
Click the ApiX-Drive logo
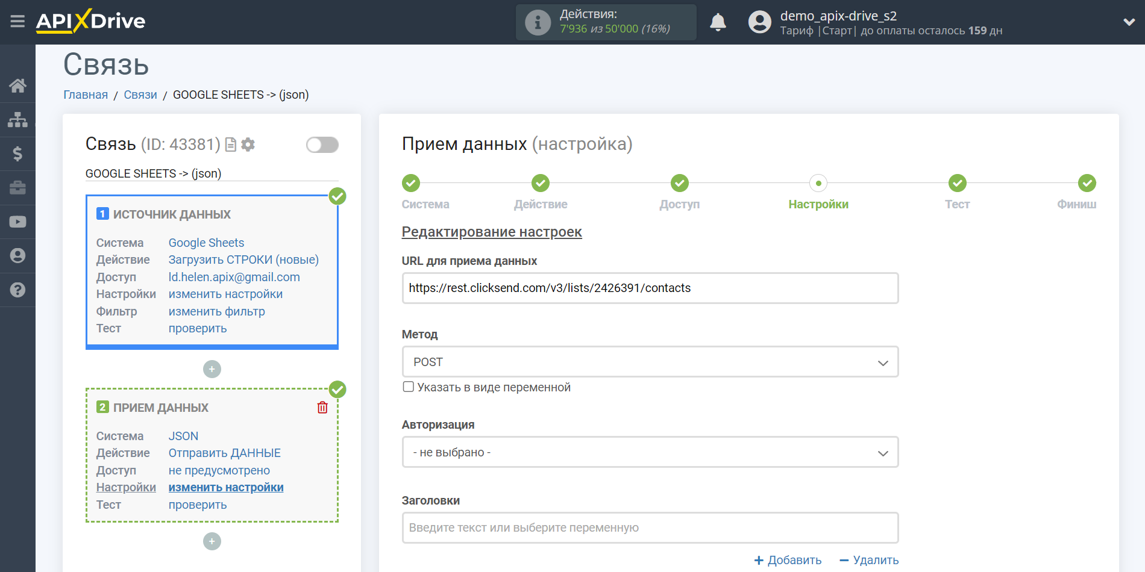(x=90, y=21)
